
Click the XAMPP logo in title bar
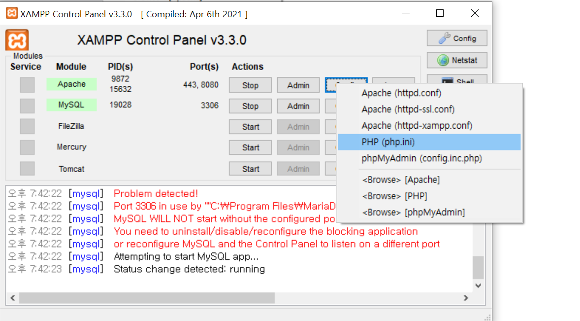(12, 13)
